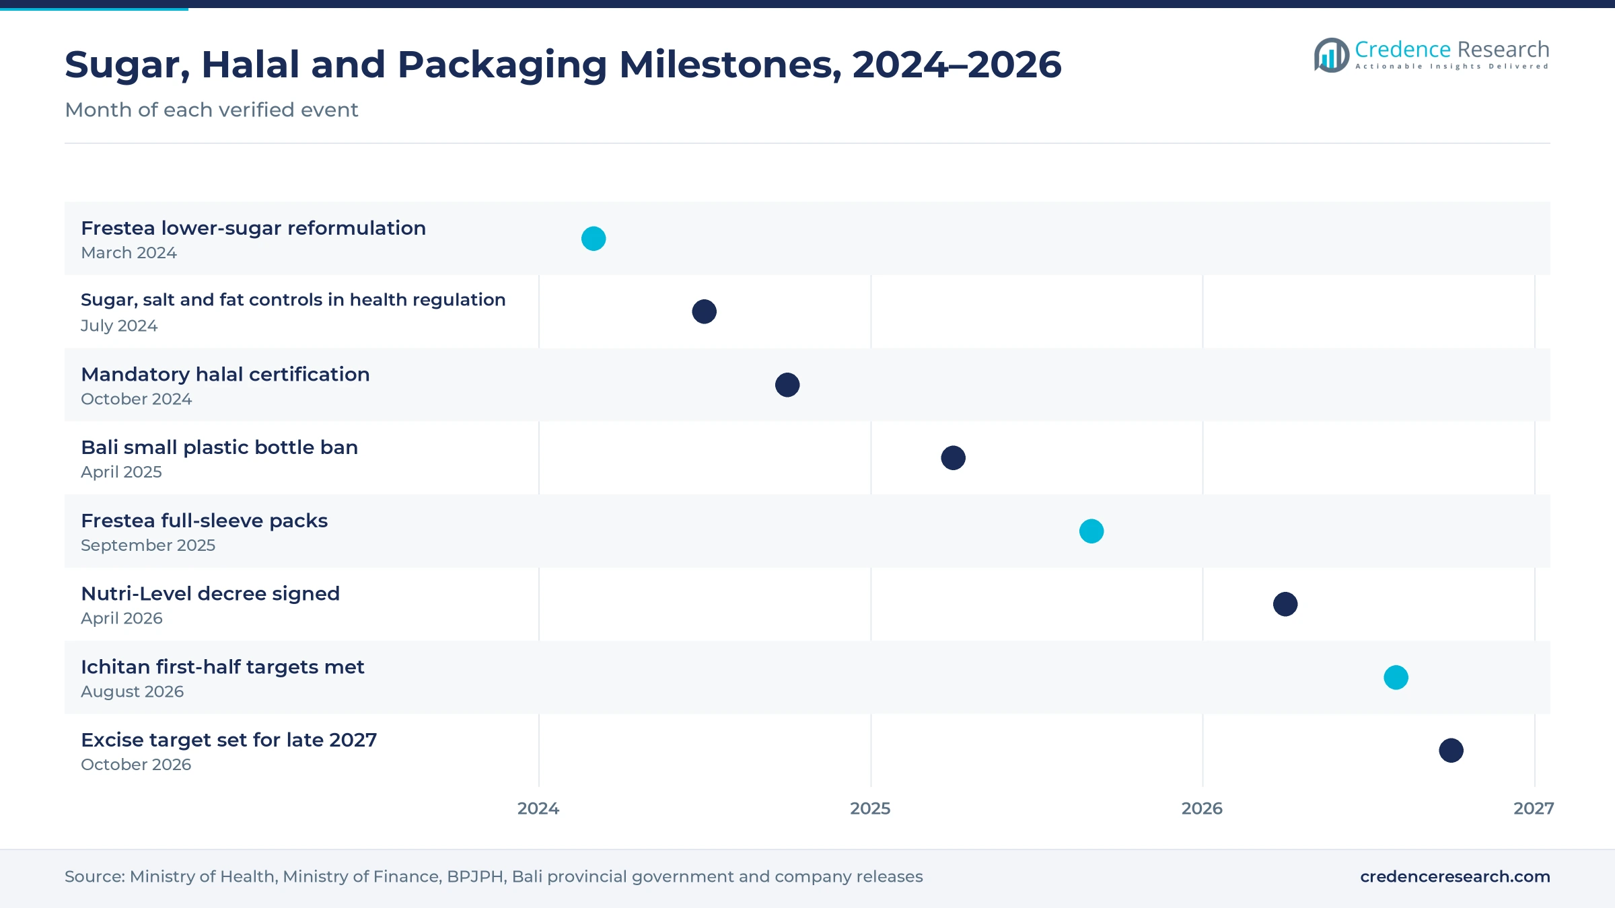Click the 2024 axis label
This screenshot has height=908, width=1615.
tap(538, 808)
